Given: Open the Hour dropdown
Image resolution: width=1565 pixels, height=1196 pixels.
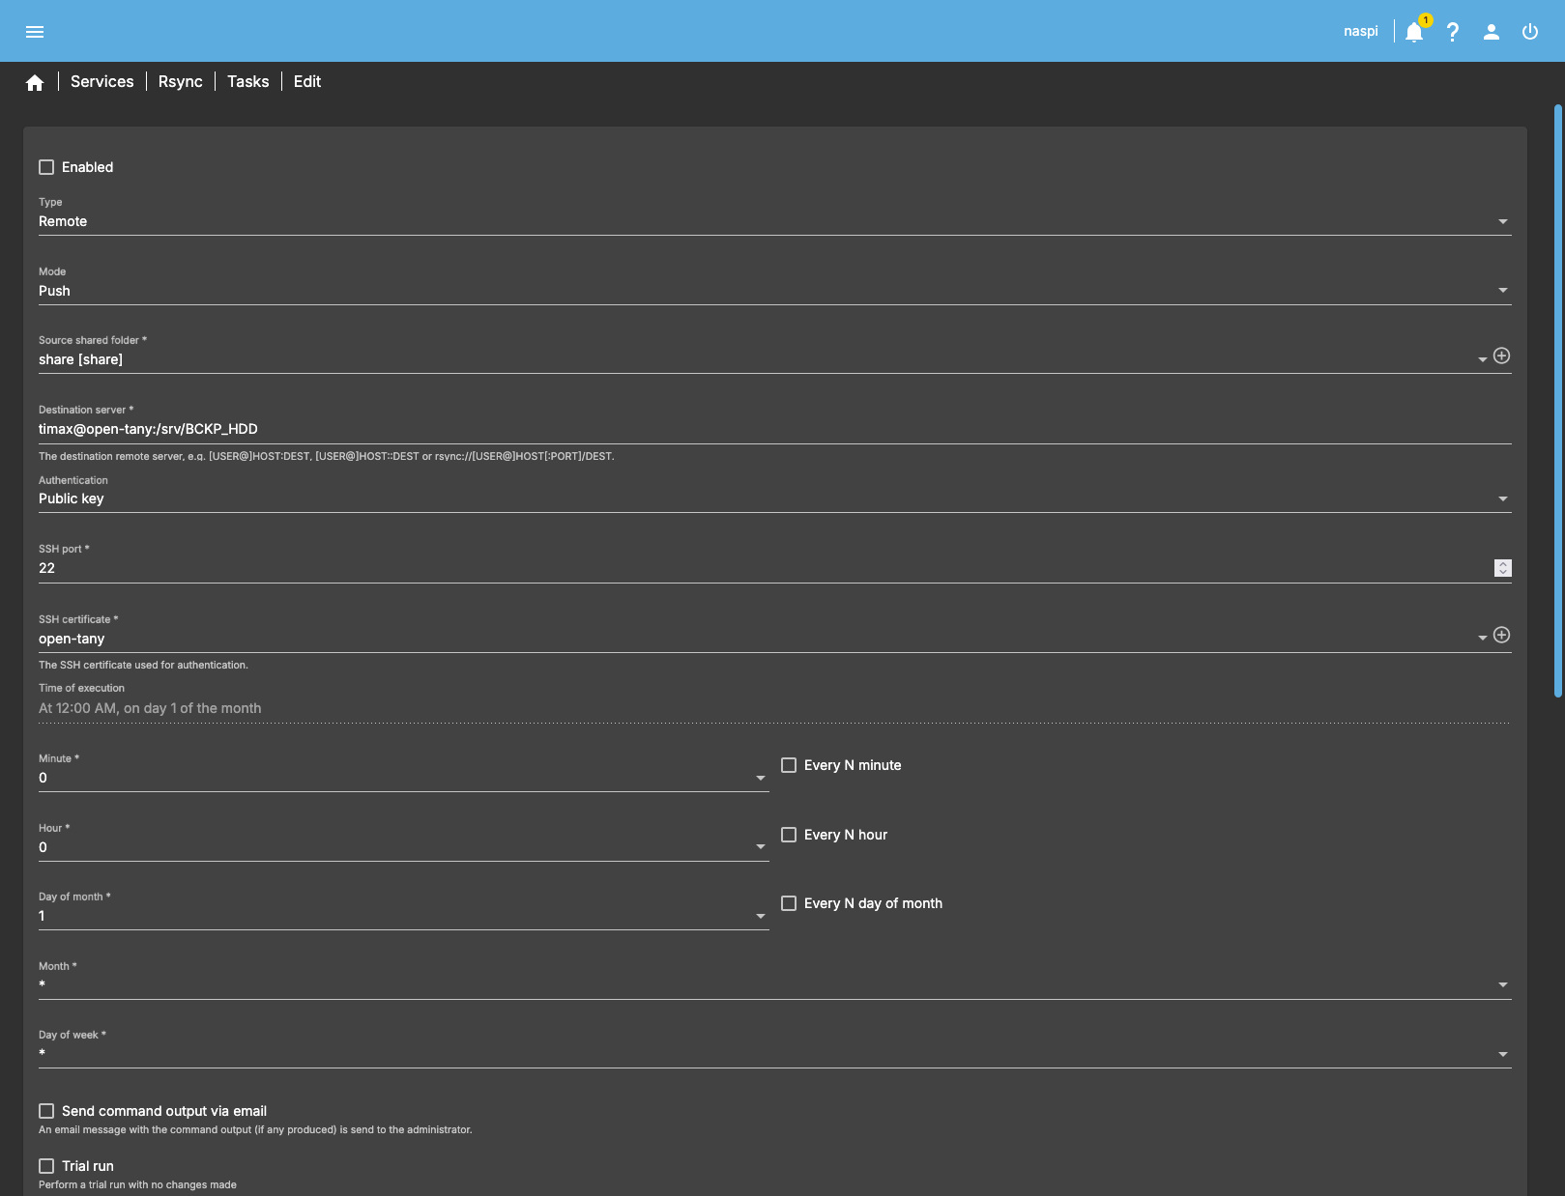Looking at the screenshot, I should pyautogui.click(x=404, y=847).
